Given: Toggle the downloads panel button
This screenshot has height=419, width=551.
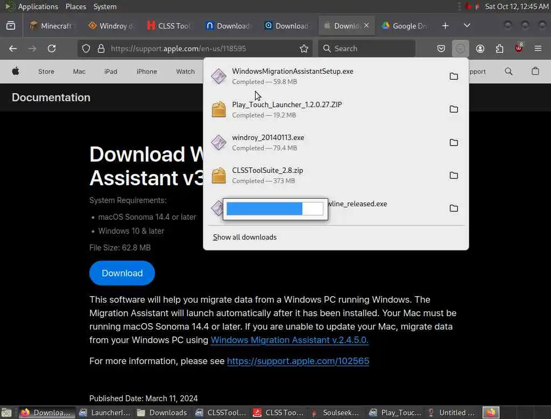Looking at the screenshot, I should pos(461,48).
